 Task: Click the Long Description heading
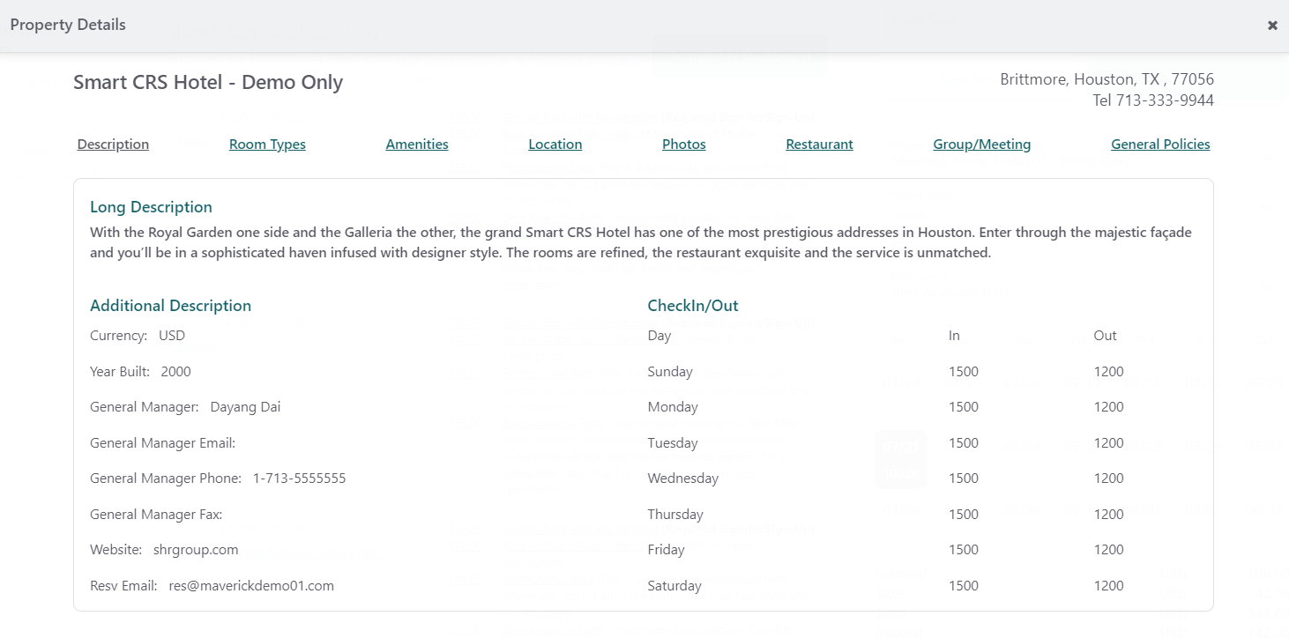[x=151, y=207]
